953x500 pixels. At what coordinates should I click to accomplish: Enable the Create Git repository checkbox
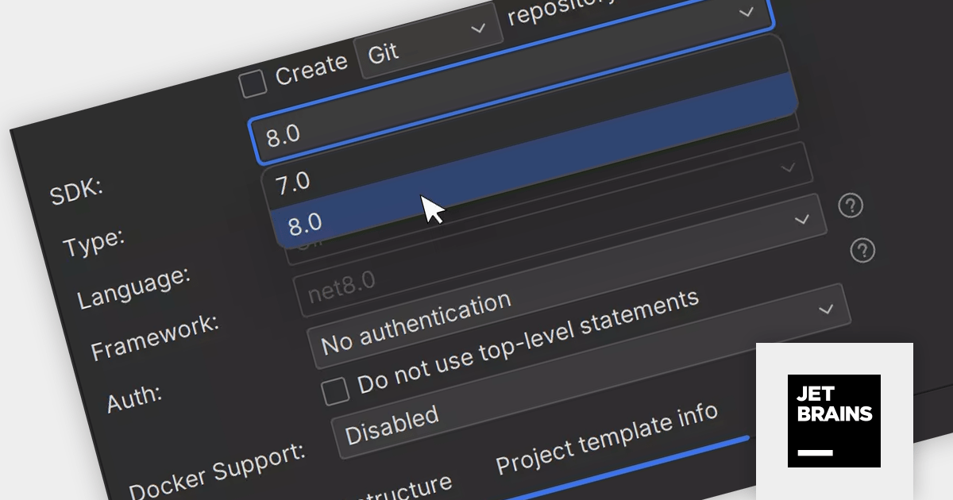[253, 83]
